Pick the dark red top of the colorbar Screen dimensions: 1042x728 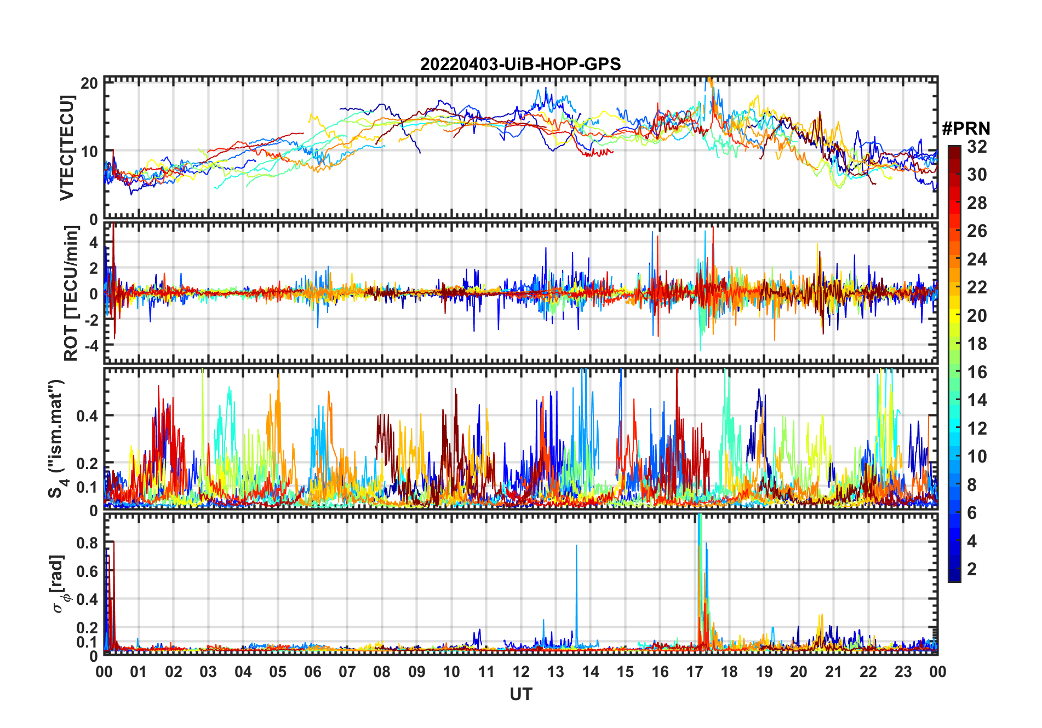(x=954, y=151)
